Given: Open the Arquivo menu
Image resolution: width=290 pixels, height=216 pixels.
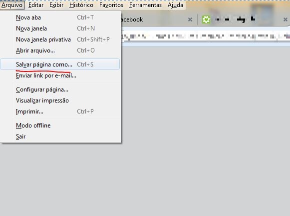Looking at the screenshot, I should [x=12, y=5].
